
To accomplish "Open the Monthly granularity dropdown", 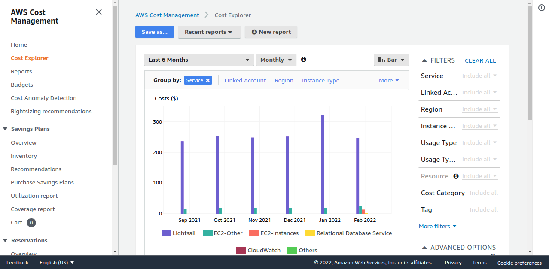I will coord(276,60).
